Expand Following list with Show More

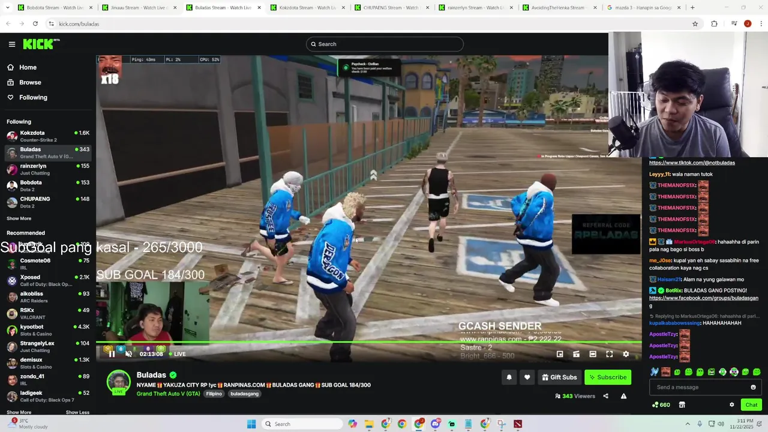[19, 218]
